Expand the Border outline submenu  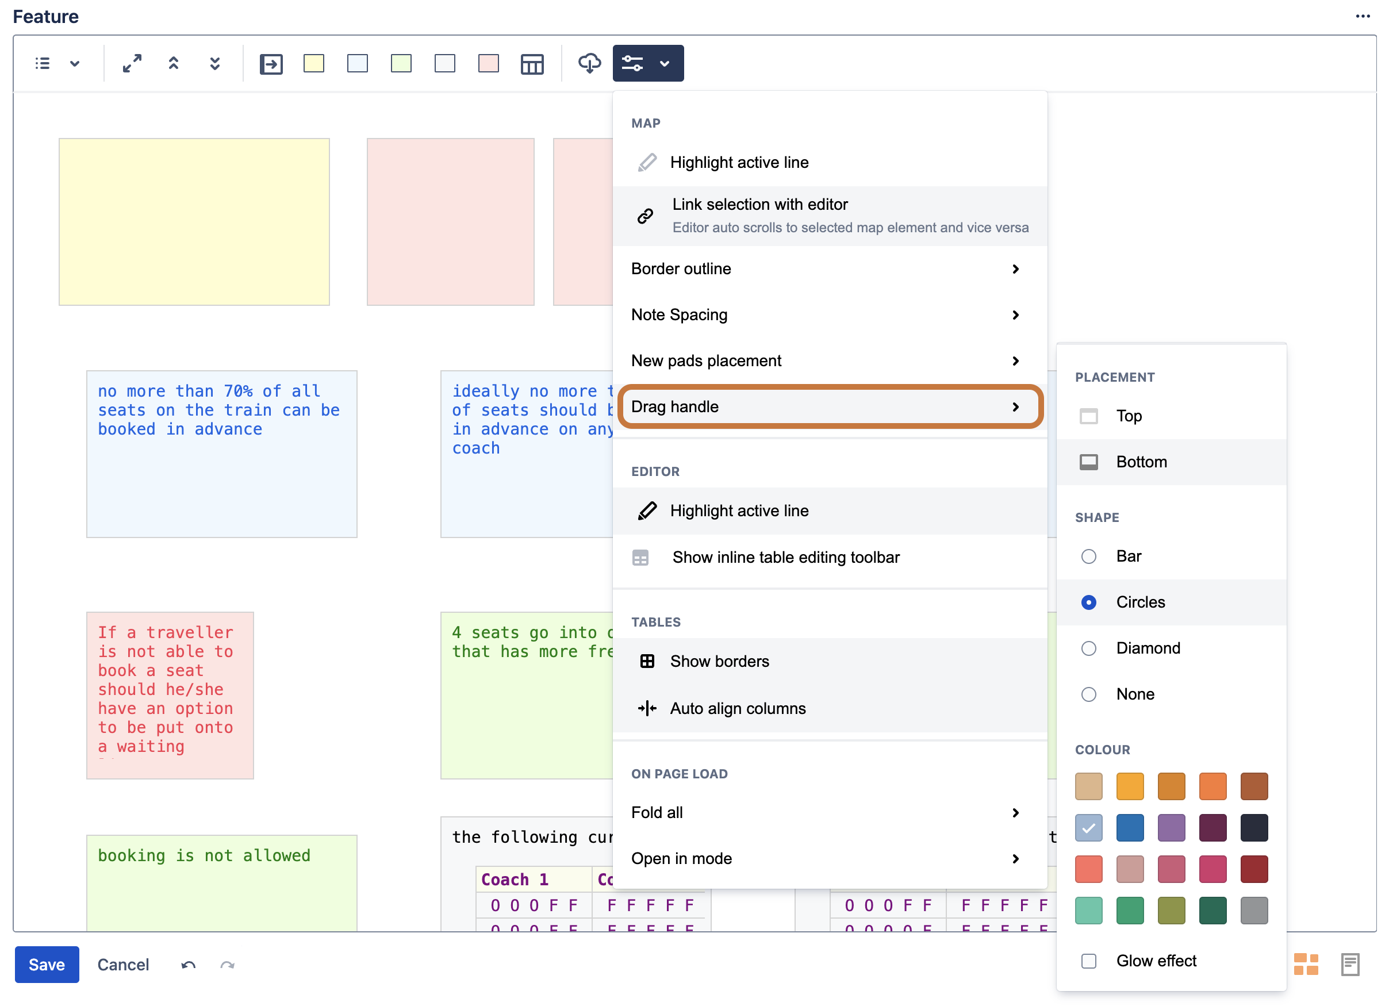829,269
